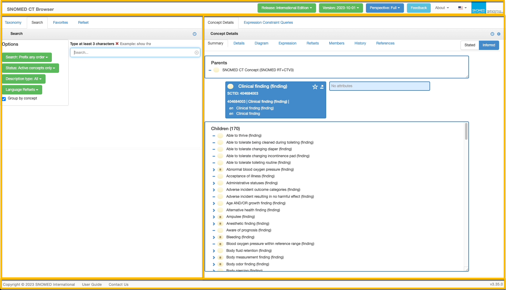This screenshot has width=506, height=290.
Task: Open the Refset tab
Action: (83, 23)
